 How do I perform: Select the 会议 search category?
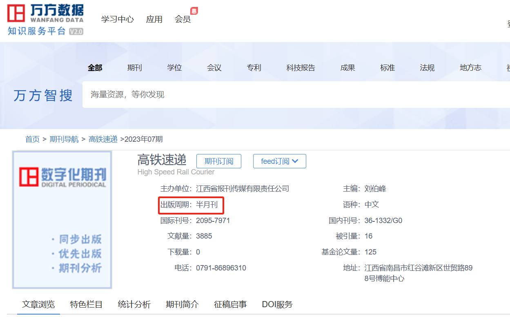tap(214, 68)
